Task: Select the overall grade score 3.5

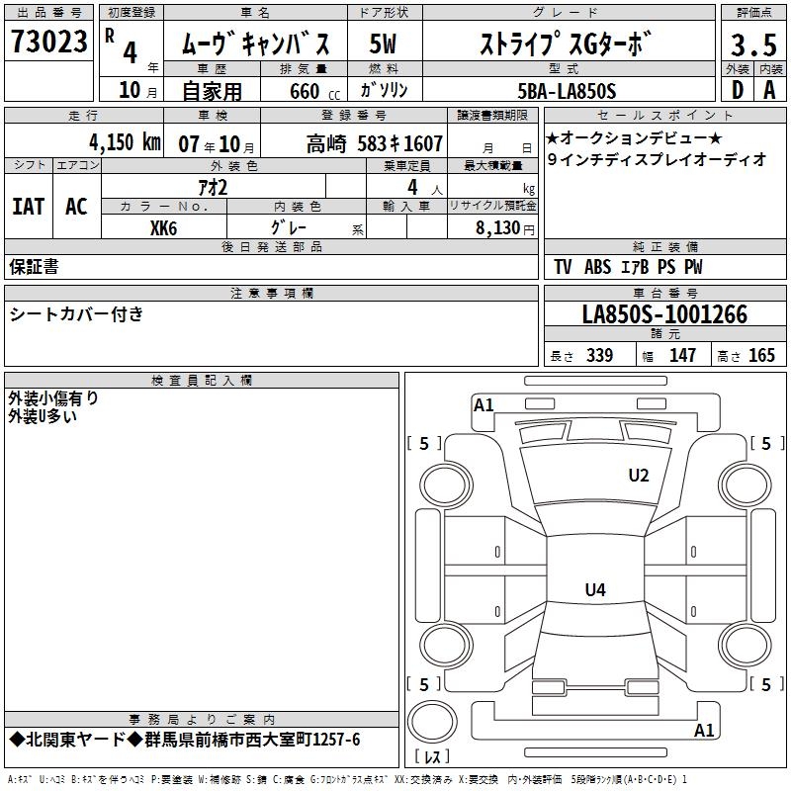Action: coord(752,45)
